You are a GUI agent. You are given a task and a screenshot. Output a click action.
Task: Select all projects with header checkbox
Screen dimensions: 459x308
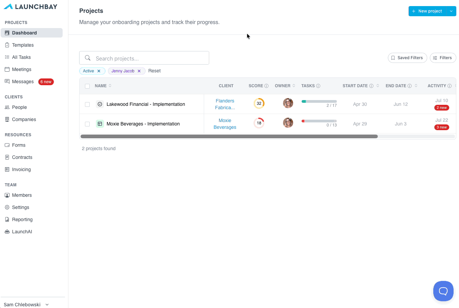[x=87, y=86]
